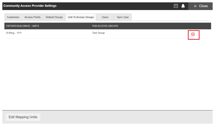
Task: Select the Unit To Access Groups tab
Action: 81,17
